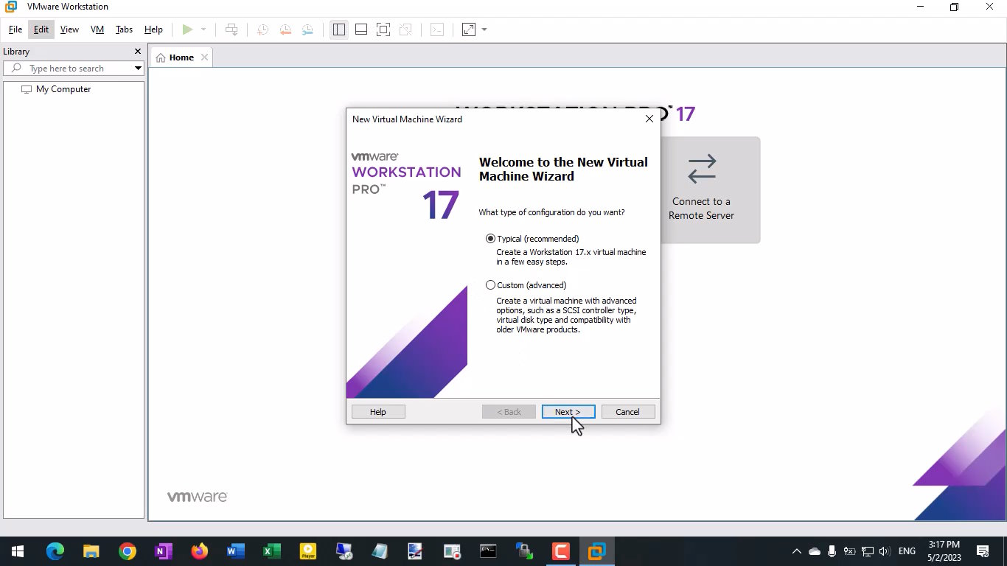1007x566 pixels.
Task: Toggle the thumbnail bar toolbar icon
Action: [361, 29]
